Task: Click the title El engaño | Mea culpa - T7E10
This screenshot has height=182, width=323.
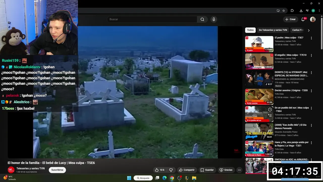Action: 290,55
